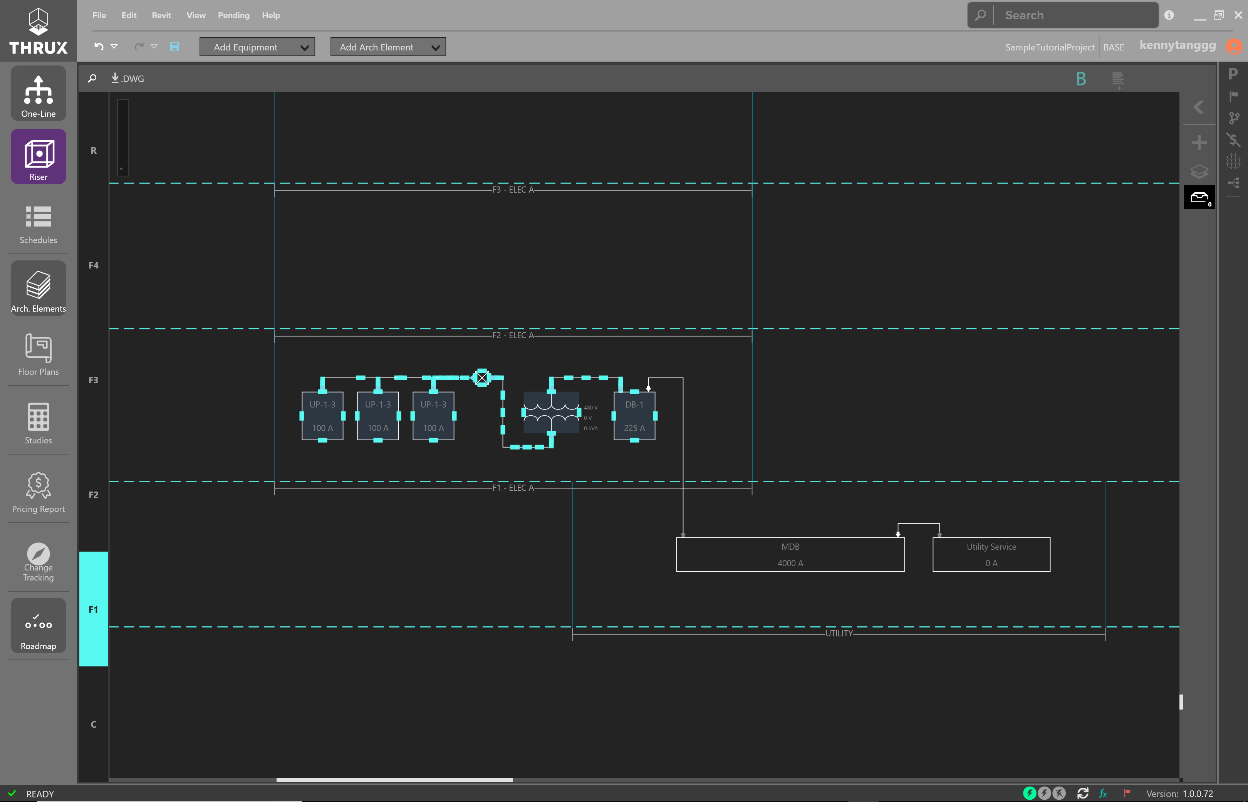Select the F4 floor level label
The width and height of the screenshot is (1248, 802).
[93, 265]
